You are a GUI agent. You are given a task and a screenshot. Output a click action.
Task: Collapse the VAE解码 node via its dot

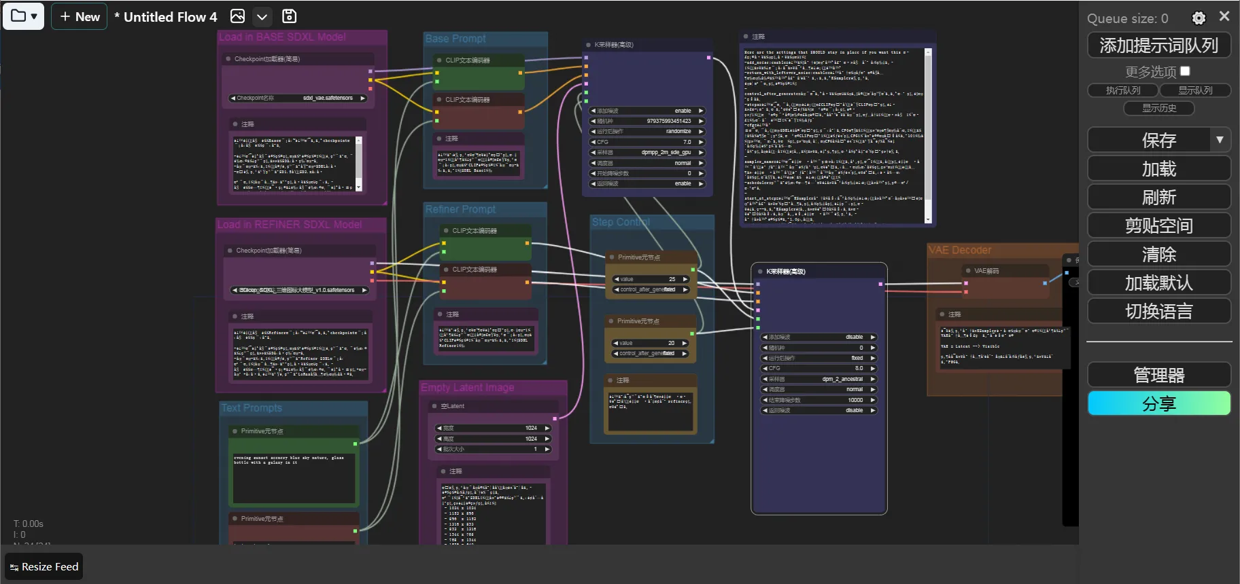[x=967, y=271]
